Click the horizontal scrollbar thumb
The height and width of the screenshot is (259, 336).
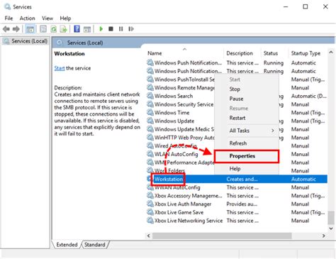point(222,236)
